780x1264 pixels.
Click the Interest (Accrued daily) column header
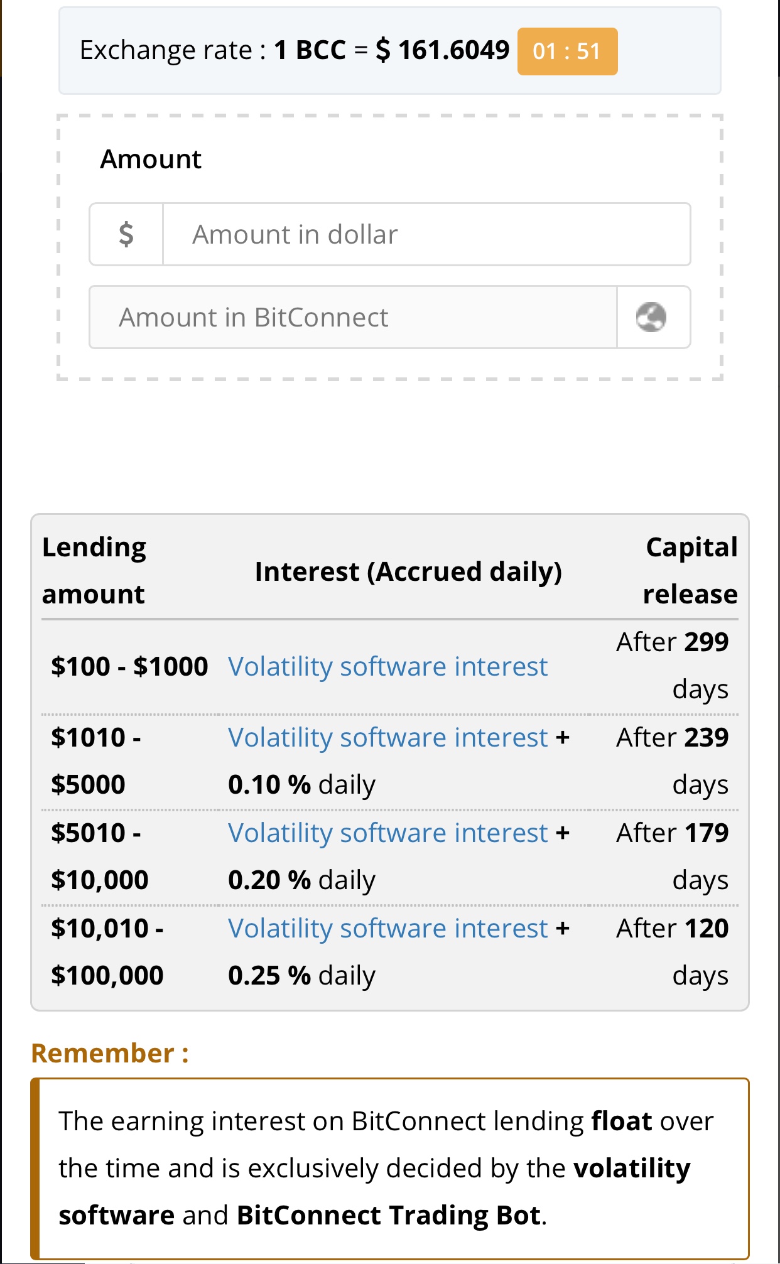[x=408, y=571]
